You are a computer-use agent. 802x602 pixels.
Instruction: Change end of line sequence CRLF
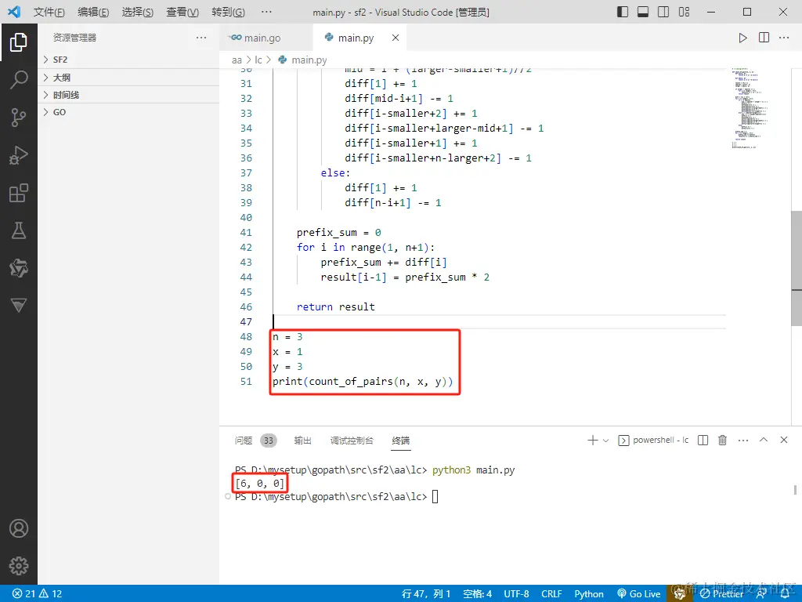[x=551, y=594]
